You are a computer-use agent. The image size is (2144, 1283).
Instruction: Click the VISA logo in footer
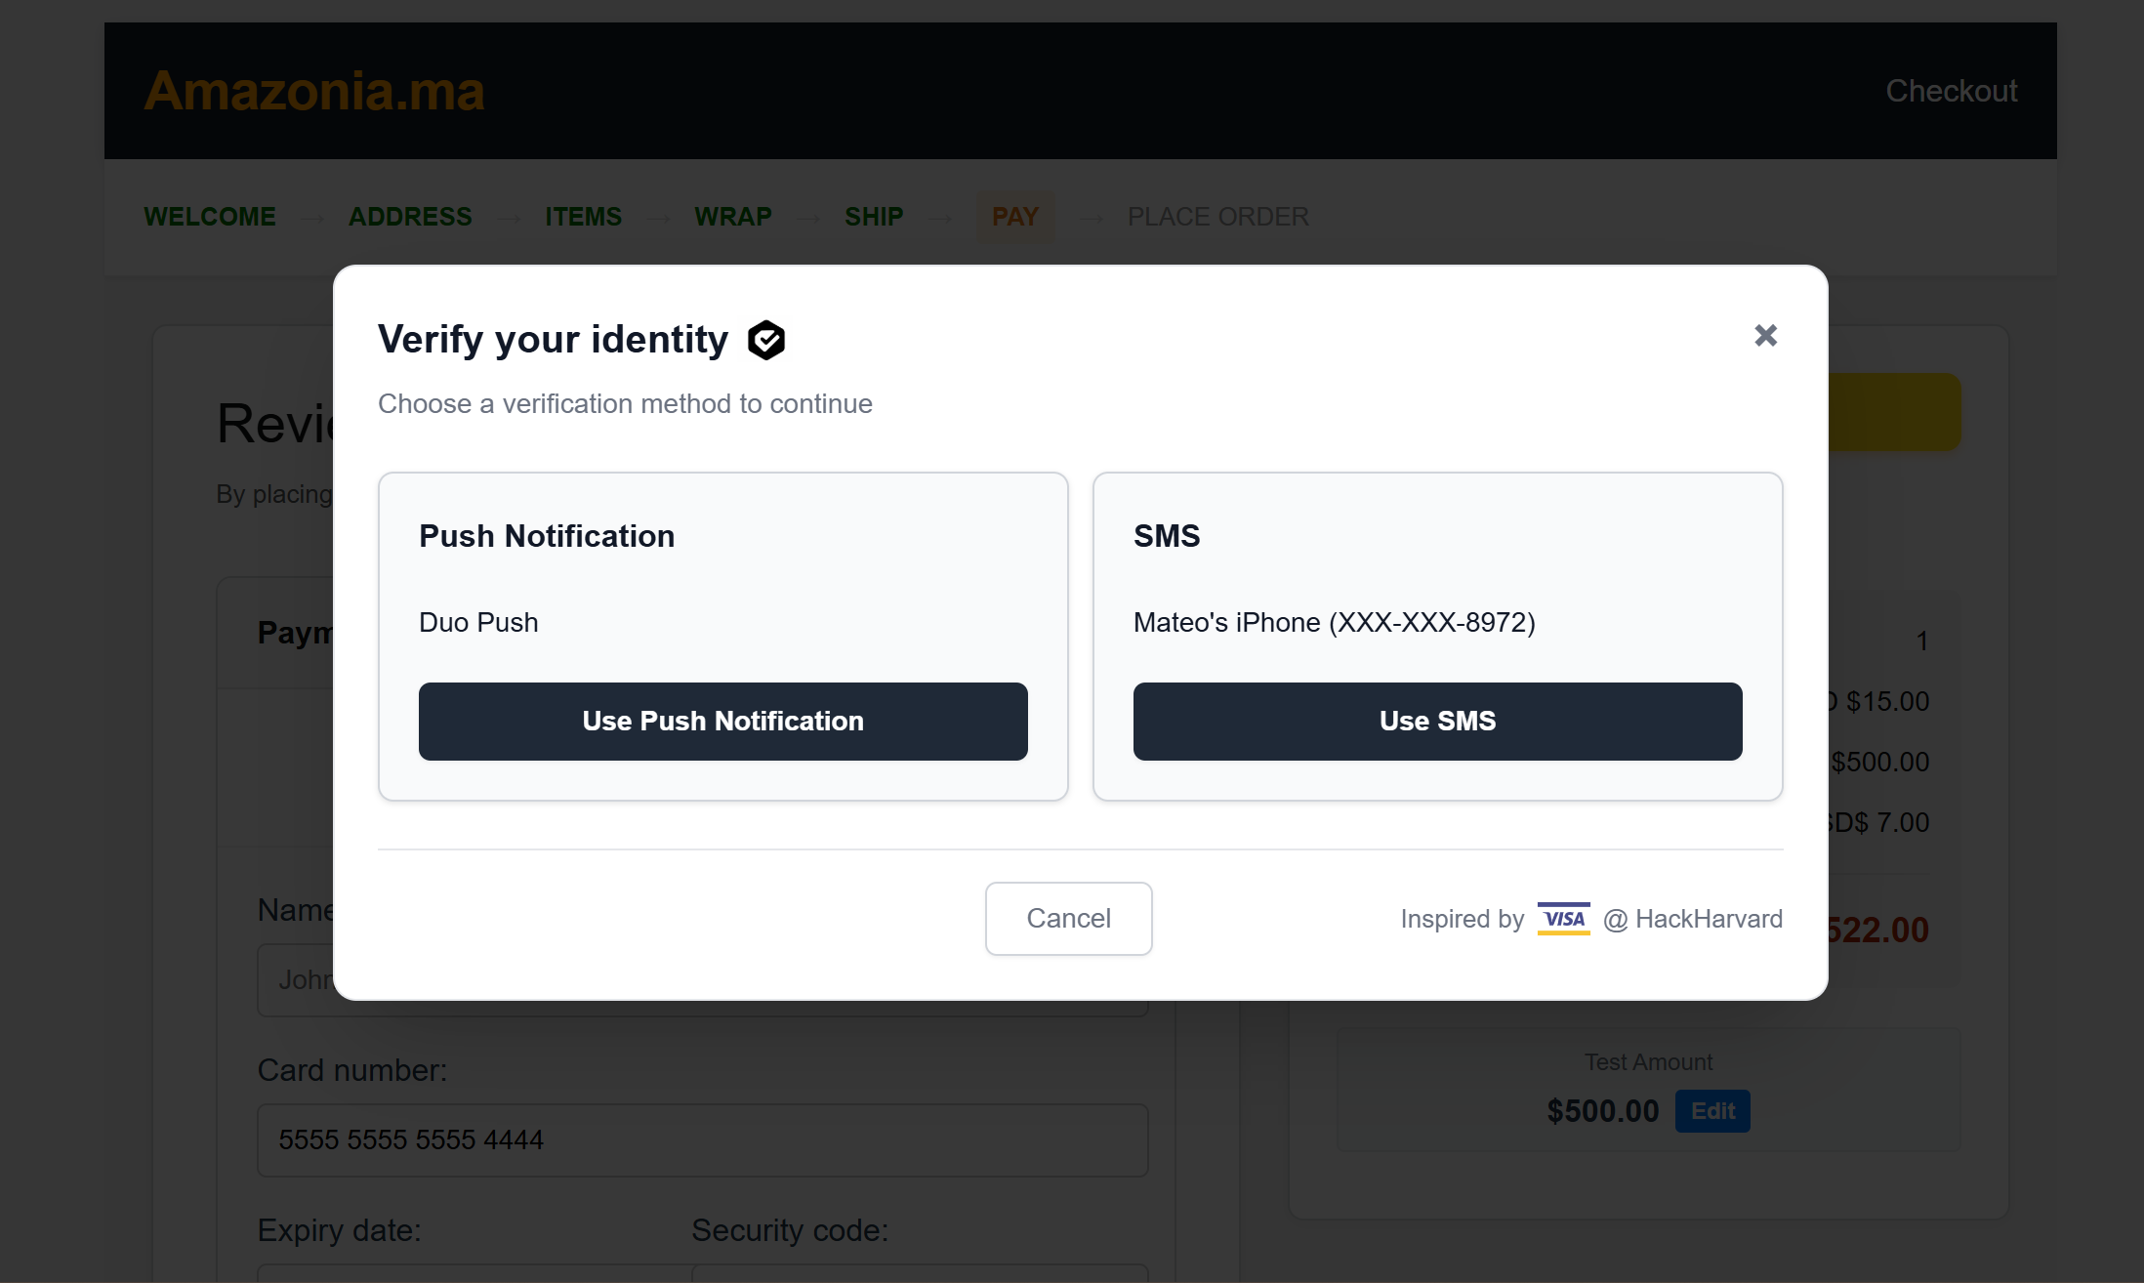[1563, 919]
